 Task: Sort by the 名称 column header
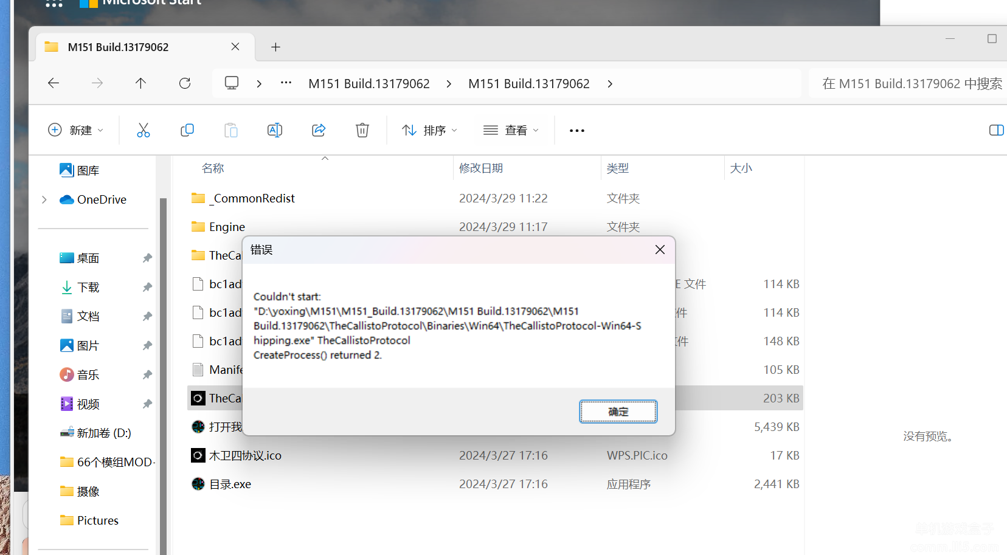coord(213,168)
